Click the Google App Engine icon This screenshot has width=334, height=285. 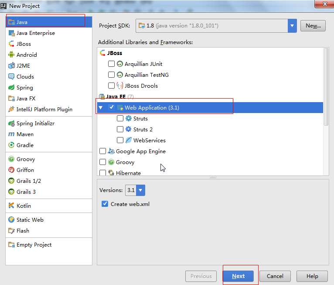click(x=111, y=151)
